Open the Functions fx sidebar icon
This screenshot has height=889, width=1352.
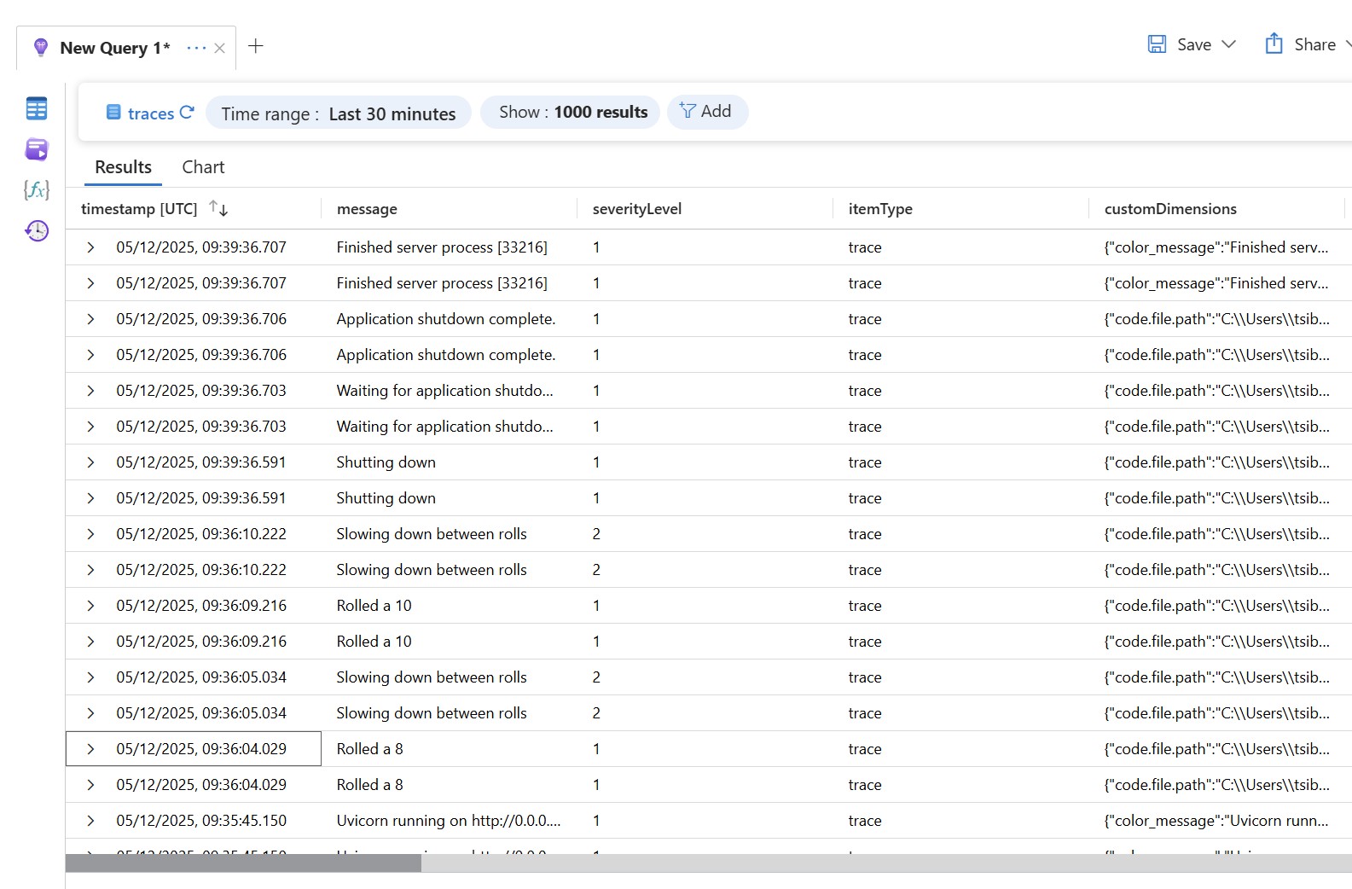(x=37, y=189)
